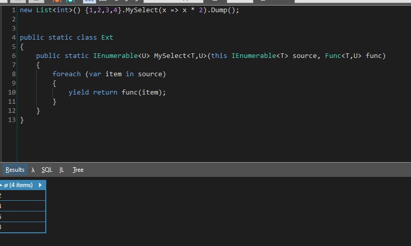Click the 'source,' parameter name on line 6
Viewport: 411px width, 246px height.
pos(306,56)
